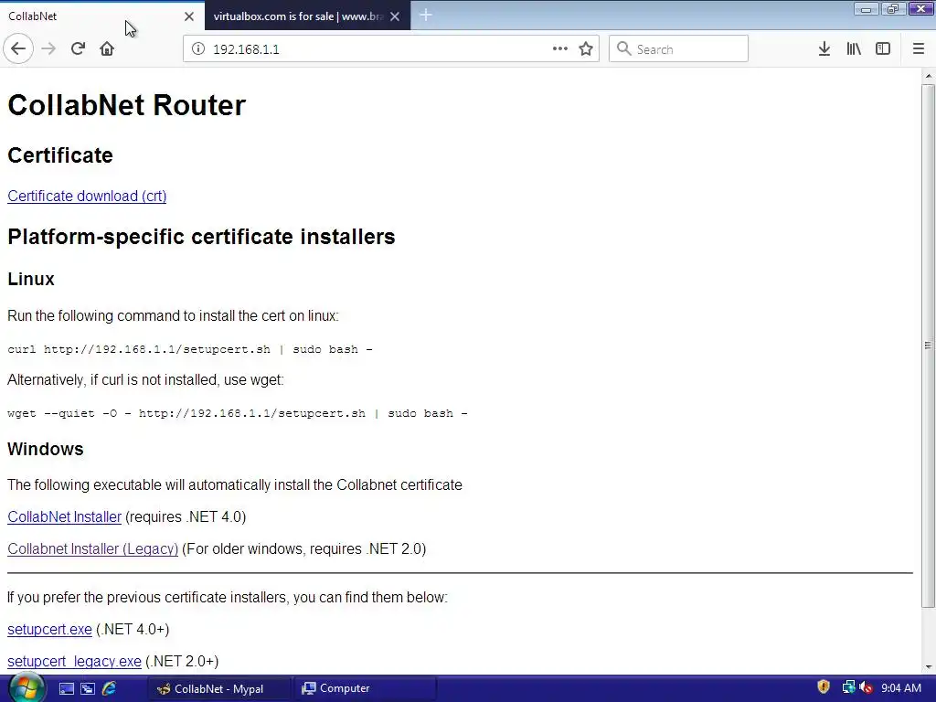Click the muted volume tray icon

click(867, 688)
